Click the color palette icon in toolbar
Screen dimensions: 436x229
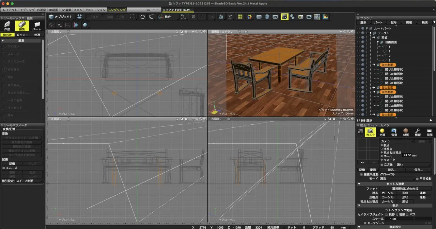tap(250, 17)
